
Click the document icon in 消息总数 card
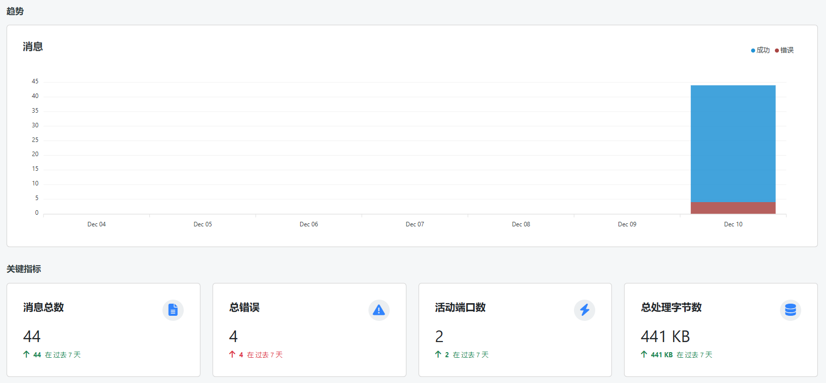(173, 310)
